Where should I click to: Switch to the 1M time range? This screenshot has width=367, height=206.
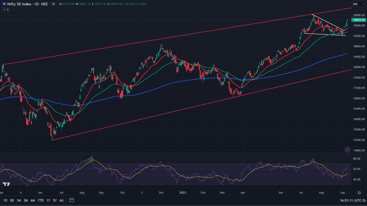coord(19,200)
